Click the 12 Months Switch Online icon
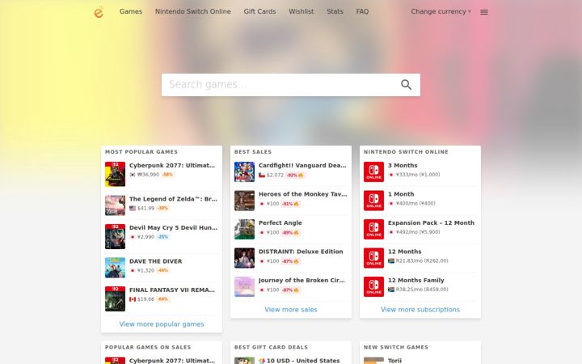 tap(373, 258)
